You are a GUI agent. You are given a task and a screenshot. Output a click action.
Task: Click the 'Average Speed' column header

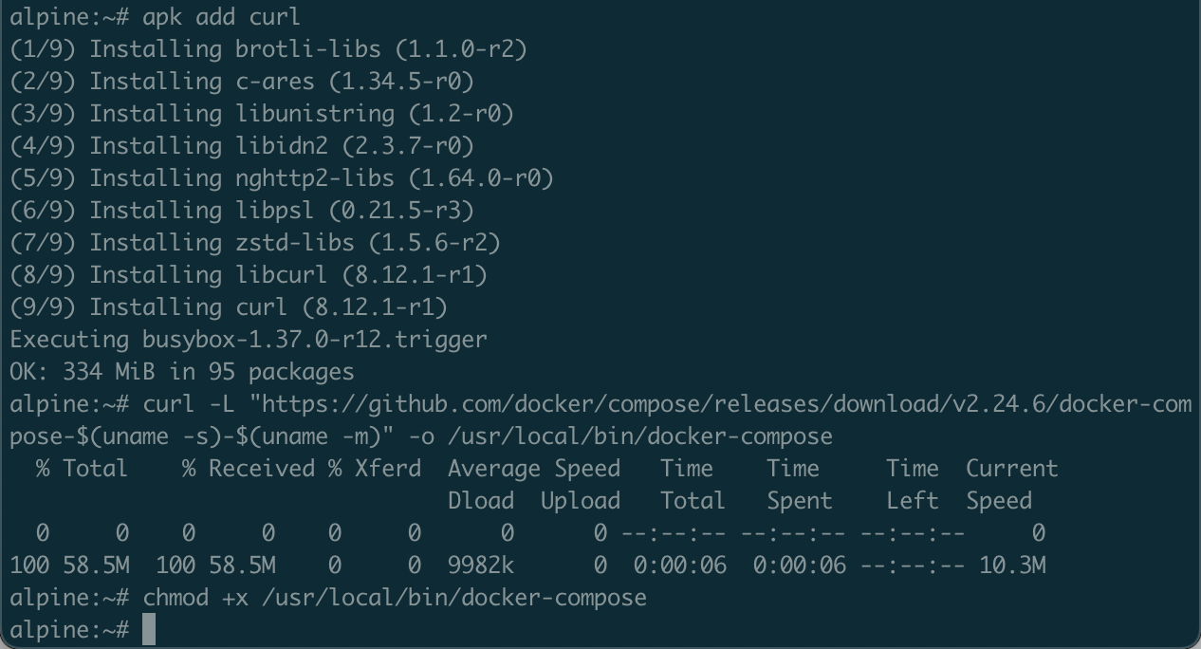click(x=533, y=469)
